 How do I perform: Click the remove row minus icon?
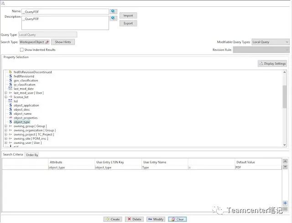(285, 208)
